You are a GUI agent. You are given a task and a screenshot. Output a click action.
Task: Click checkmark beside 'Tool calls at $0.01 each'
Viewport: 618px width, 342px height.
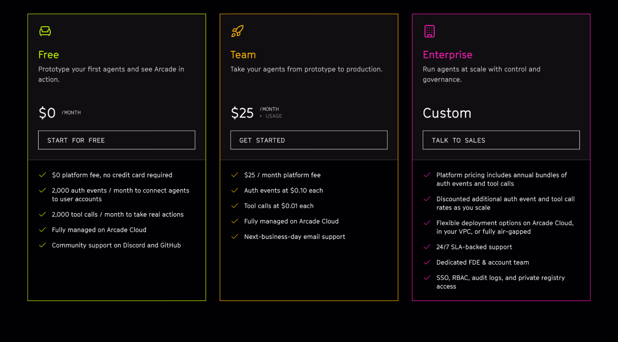click(x=235, y=206)
